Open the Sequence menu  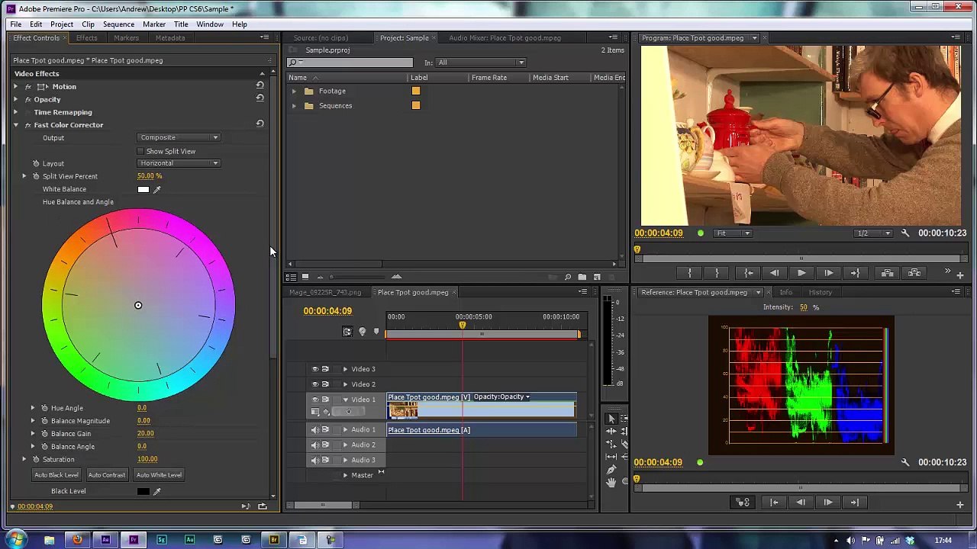(118, 24)
